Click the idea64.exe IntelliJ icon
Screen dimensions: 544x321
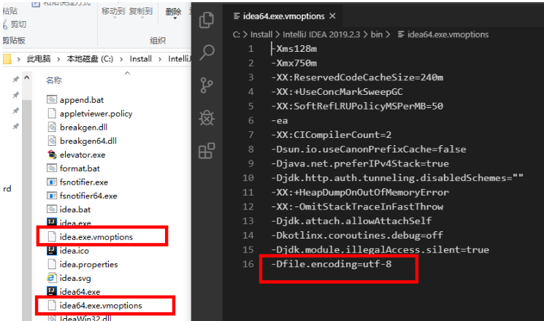pos(52,291)
